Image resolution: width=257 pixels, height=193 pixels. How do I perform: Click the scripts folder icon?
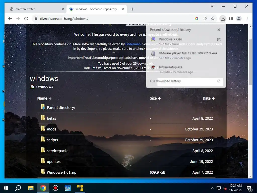click(x=43, y=139)
